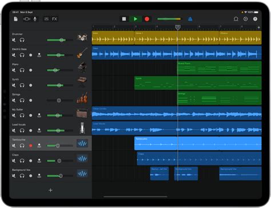
Task: Select the Claps audio region
Action: click(199, 158)
